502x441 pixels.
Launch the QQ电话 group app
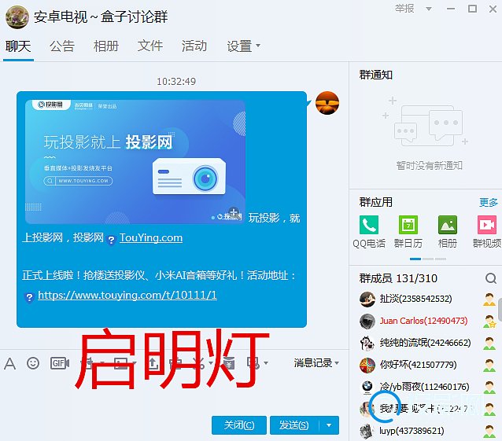click(x=369, y=225)
